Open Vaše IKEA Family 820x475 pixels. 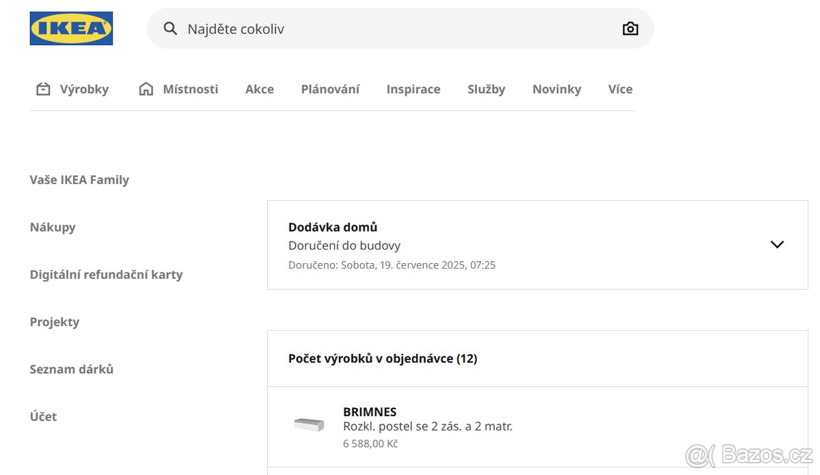(x=79, y=179)
